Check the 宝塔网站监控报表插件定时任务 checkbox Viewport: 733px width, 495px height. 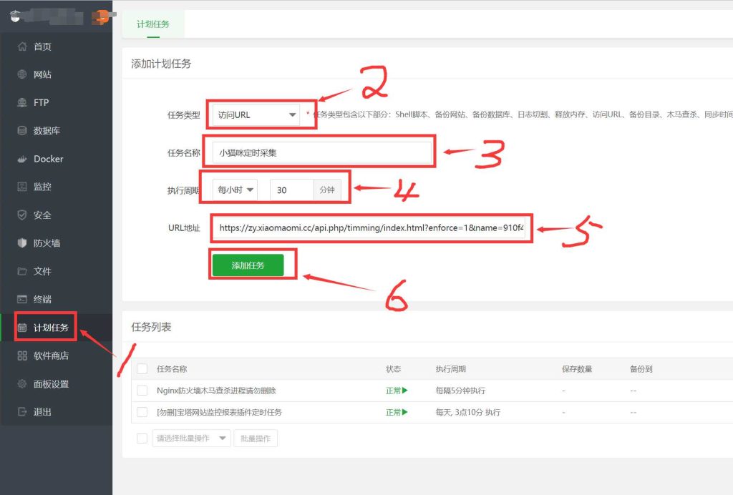[x=141, y=413]
